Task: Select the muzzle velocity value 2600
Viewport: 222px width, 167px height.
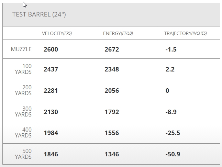Action: pyautogui.click(x=51, y=49)
